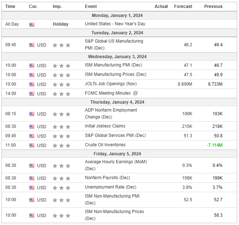Click US flag in S&P Global US Manufacturing PMI row
The width and height of the screenshot is (239, 225).
[32, 45]
